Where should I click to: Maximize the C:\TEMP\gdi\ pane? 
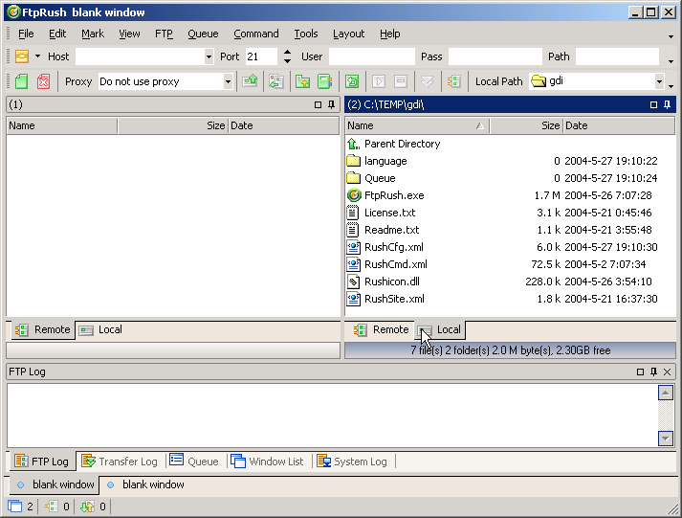653,104
